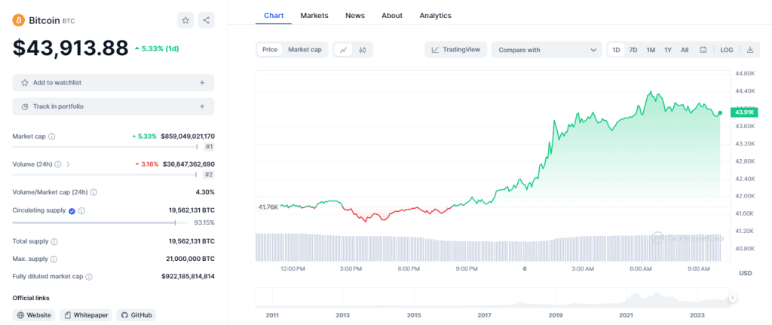The width and height of the screenshot is (772, 325).
Task: Switch to line chart view icon
Action: 344,50
